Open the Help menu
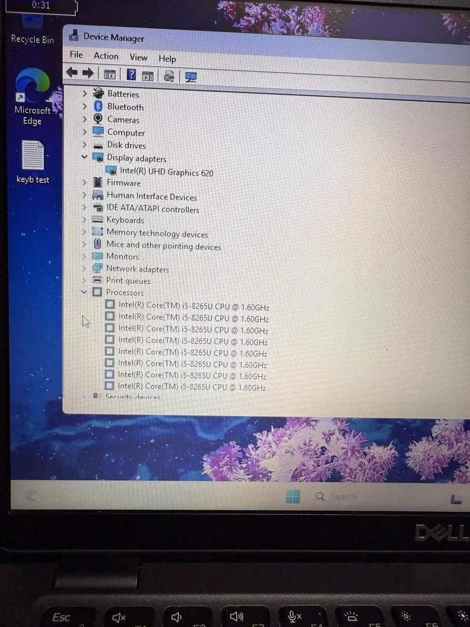The width and height of the screenshot is (470, 627). point(167,59)
